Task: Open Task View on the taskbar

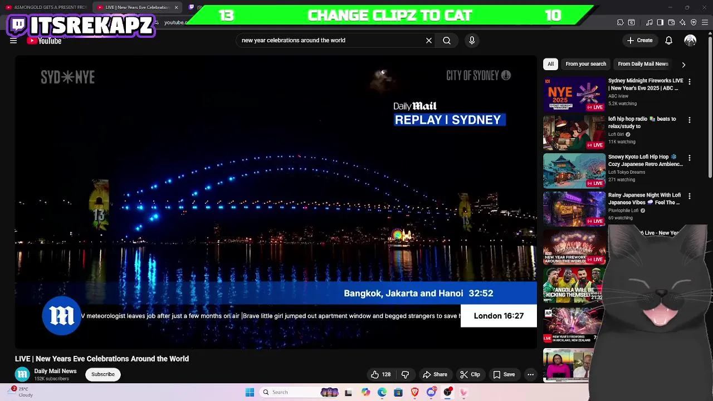Action: pyautogui.click(x=348, y=392)
